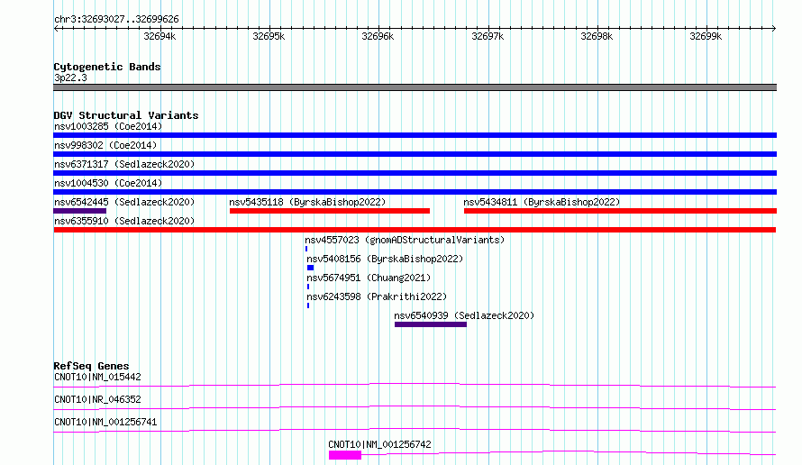Screen dimensions: 802x465
Task: Open the nsv6371317 (Sedlazeck2020) variant label
Action: pyautogui.click(x=124, y=164)
